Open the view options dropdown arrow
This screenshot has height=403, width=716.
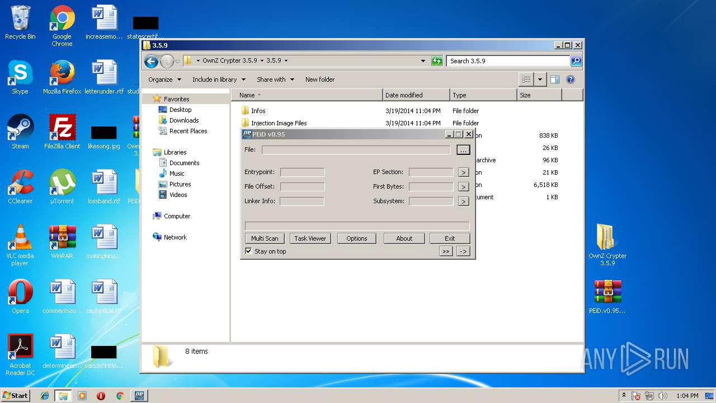[x=540, y=79]
